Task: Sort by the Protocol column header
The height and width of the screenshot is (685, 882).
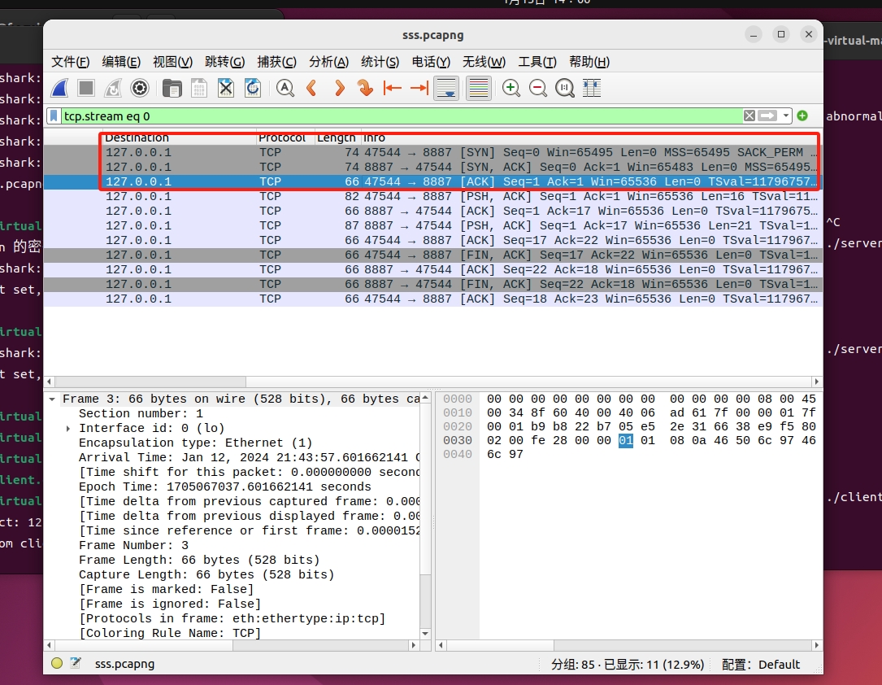Action: pyautogui.click(x=284, y=138)
